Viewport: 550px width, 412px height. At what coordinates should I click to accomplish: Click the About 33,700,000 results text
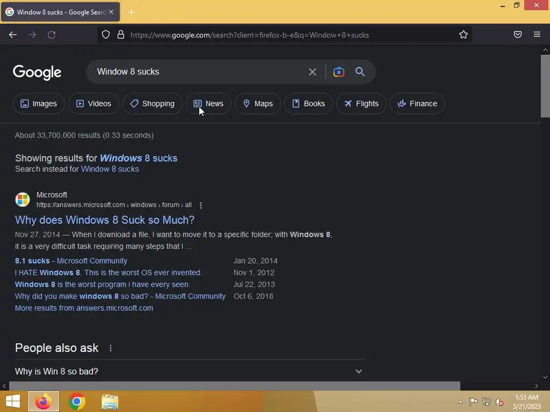(x=84, y=135)
